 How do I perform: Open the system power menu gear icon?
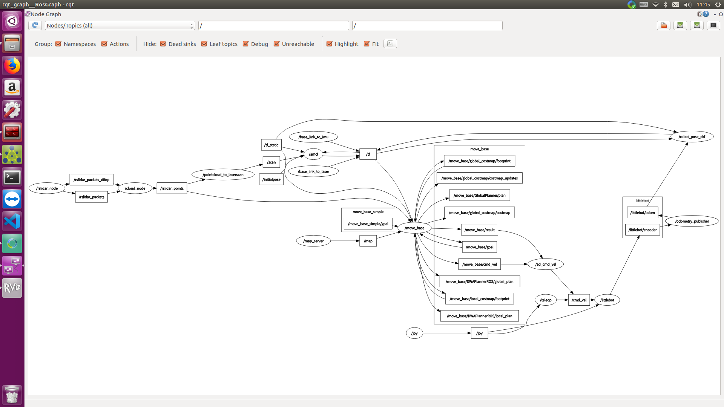[x=718, y=5]
